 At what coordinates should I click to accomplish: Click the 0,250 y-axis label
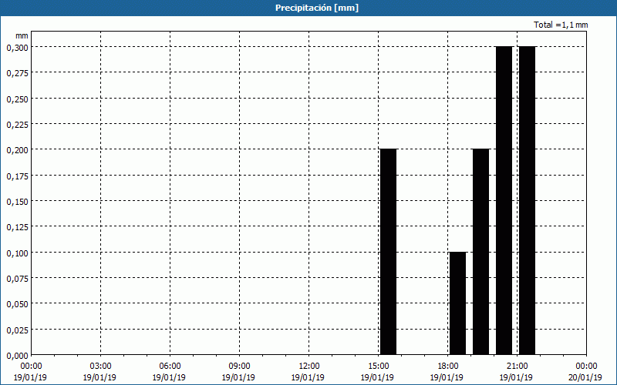[x=17, y=99]
